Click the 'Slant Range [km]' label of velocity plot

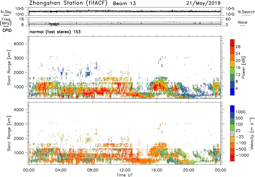click(x=9, y=134)
